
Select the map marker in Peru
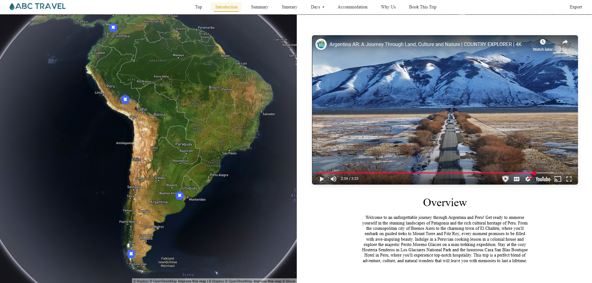(x=125, y=99)
